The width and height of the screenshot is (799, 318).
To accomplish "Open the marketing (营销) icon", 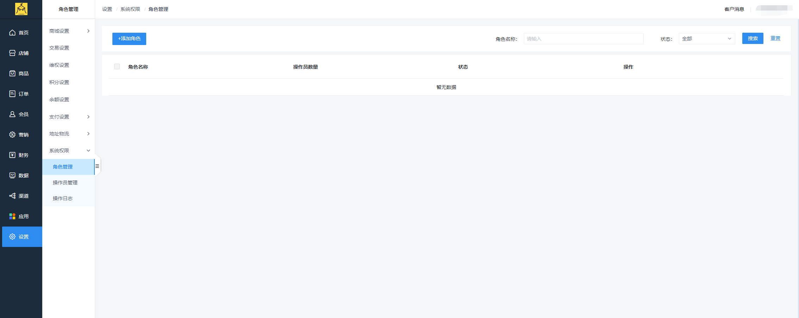I will (x=12, y=135).
